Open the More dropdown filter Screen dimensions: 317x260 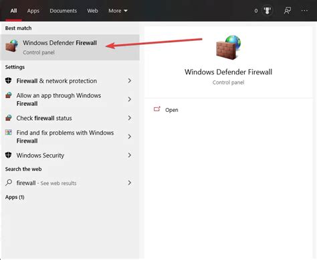point(118,11)
